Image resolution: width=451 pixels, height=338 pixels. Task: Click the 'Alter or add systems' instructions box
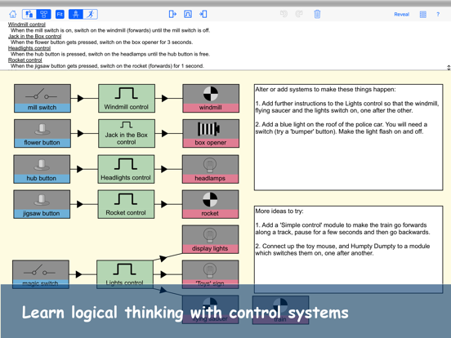coord(348,137)
